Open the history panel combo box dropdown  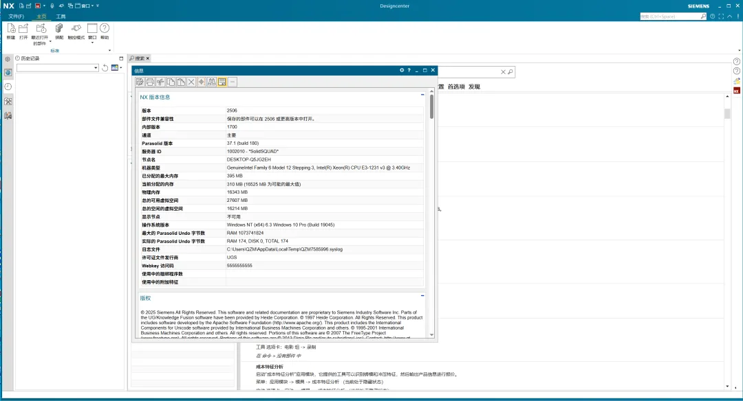(96, 68)
